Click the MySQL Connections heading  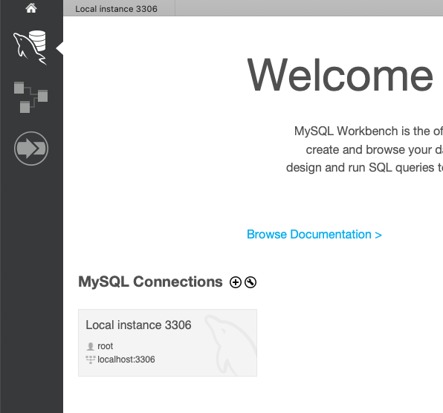150,282
